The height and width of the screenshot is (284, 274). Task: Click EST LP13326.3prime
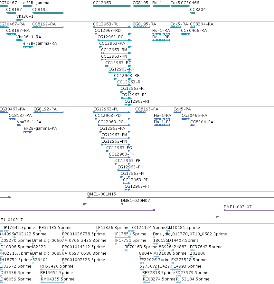(112, 228)
